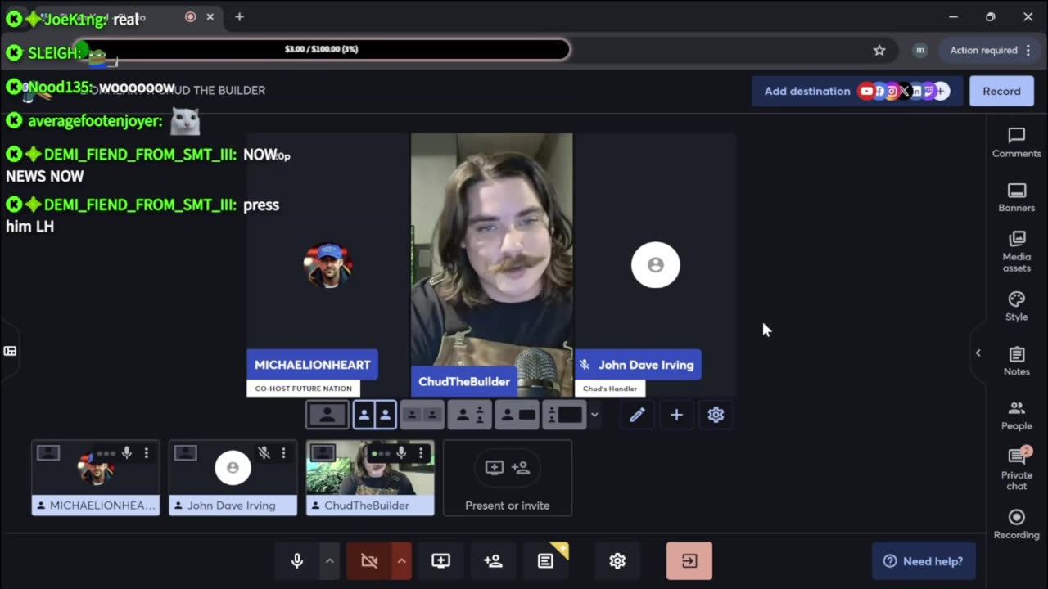Select the side-by-side two-person layout
1048x589 pixels.
374,415
